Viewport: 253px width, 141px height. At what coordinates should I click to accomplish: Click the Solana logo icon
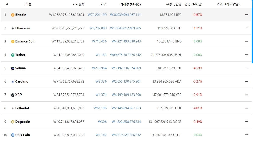tap(13, 68)
